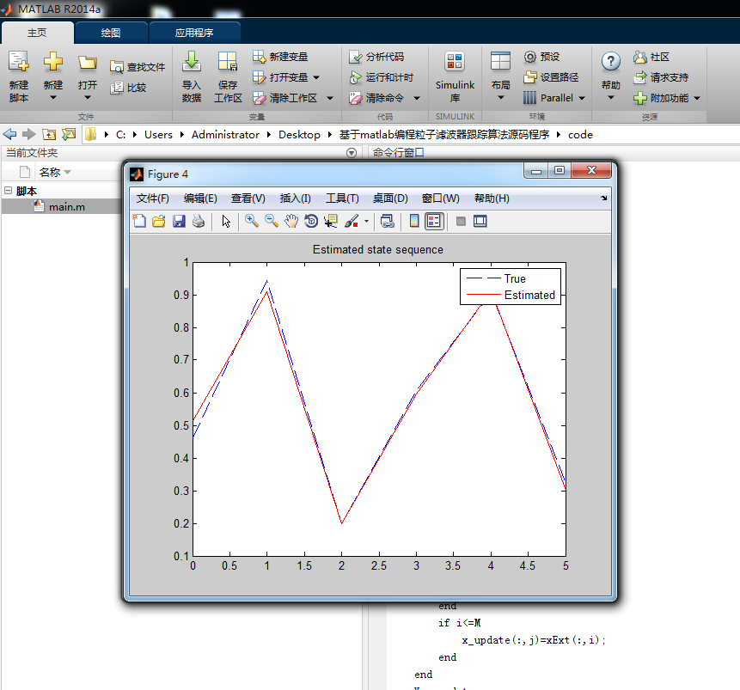Go forward using the gray right arrow

[x=28, y=135]
